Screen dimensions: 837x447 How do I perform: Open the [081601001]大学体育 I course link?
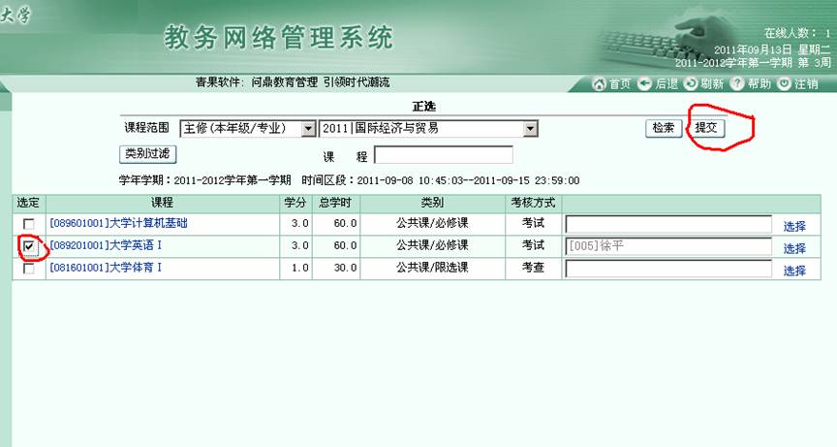107,270
